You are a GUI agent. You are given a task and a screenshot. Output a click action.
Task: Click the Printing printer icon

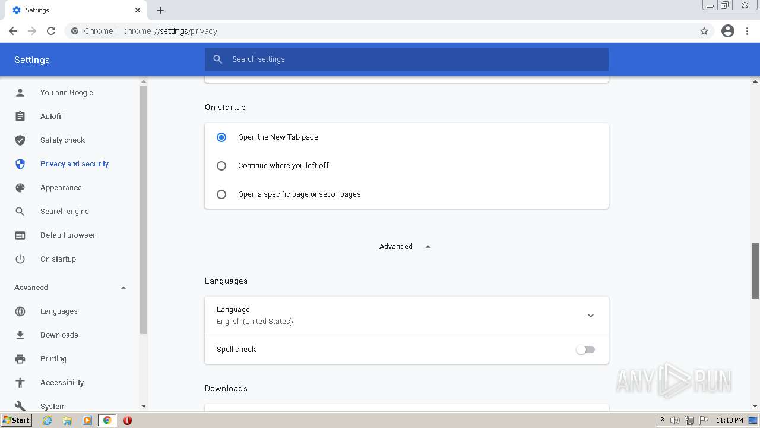20,358
